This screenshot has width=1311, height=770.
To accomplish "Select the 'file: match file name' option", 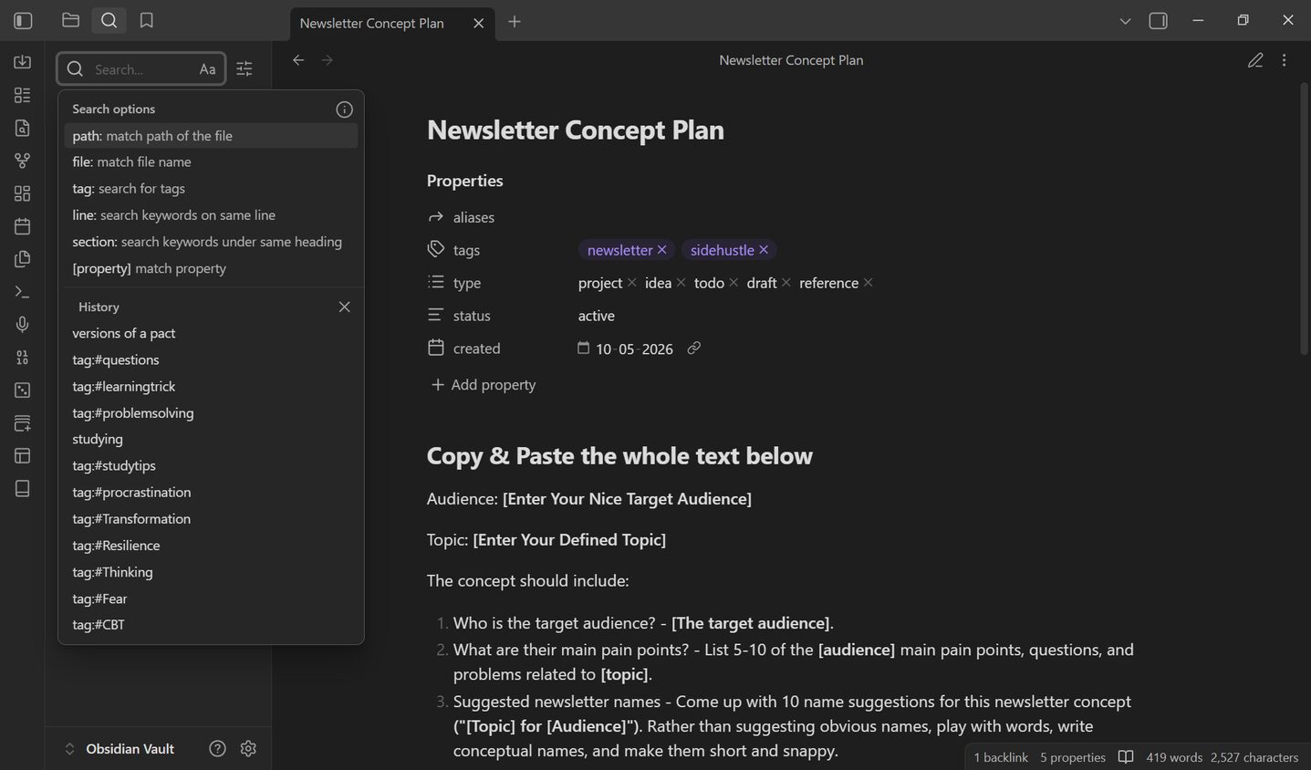I will (x=211, y=162).
